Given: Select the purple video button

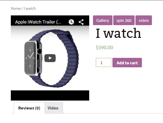Looking at the screenshot, I should pos(144,20).
